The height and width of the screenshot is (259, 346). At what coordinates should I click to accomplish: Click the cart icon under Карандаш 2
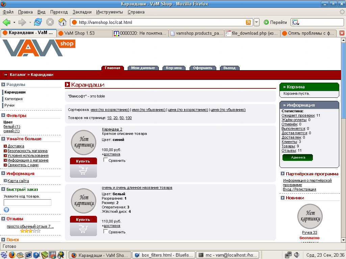(x=83, y=171)
